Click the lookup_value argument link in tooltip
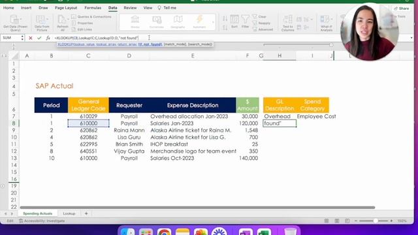Image resolution: width=418 pixels, height=235 pixels. click(85, 44)
